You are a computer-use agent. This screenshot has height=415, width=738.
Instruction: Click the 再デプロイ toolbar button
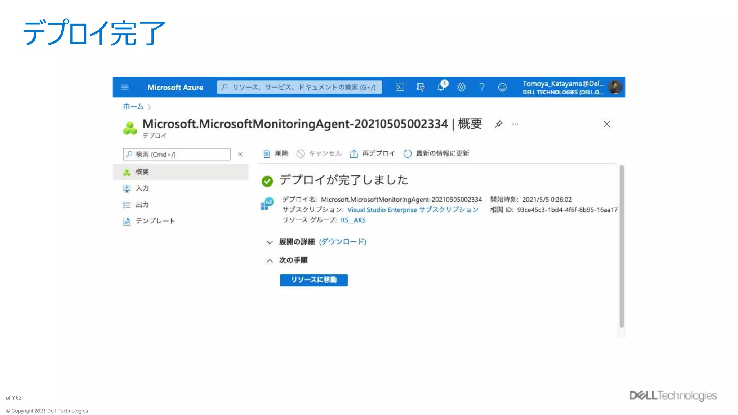(x=372, y=153)
